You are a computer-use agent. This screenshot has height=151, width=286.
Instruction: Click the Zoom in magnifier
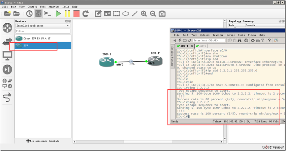144,14
